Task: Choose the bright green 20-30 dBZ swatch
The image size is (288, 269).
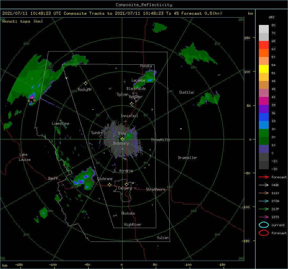Action: tap(264, 133)
